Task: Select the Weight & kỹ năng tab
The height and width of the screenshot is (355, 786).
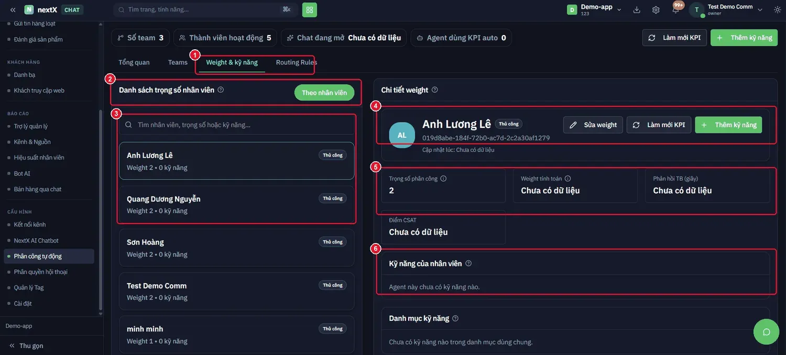Action: [232, 62]
